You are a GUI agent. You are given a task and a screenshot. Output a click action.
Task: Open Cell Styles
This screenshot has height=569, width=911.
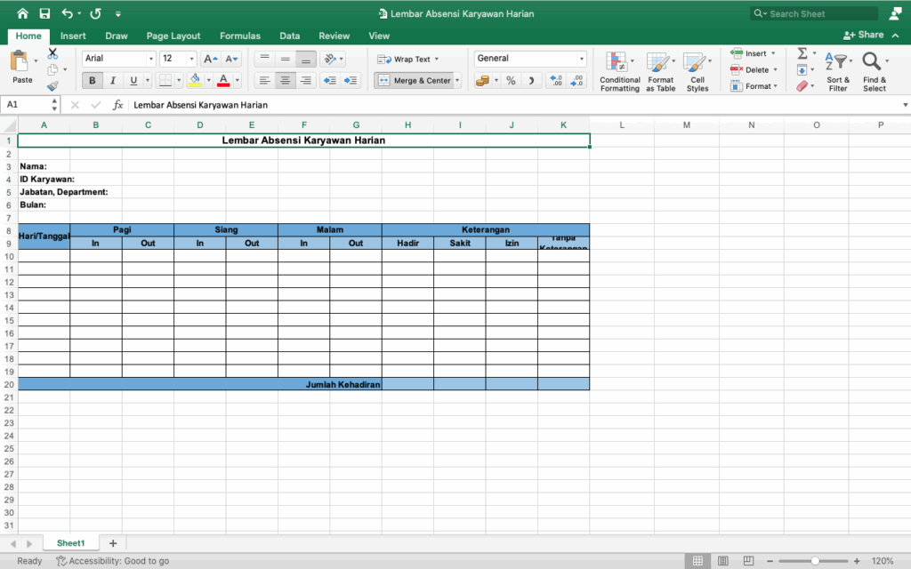(697, 71)
